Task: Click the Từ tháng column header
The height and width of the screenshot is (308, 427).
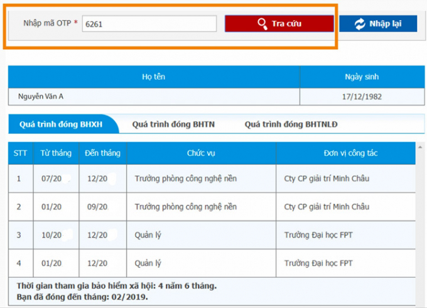Action: [56, 153]
